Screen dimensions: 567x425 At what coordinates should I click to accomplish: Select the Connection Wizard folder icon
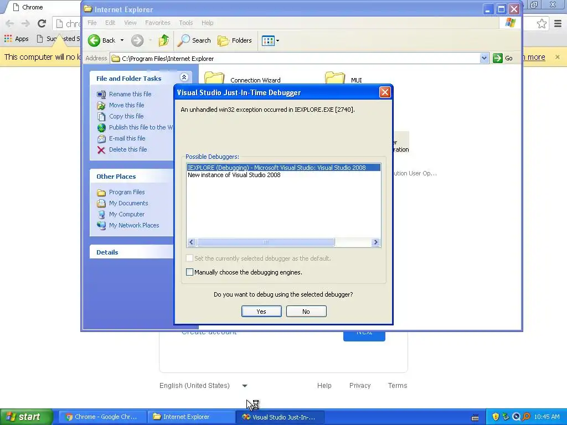coord(214,77)
